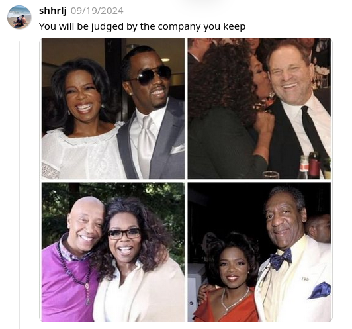Open the bottom-left photo with purple sweater

(x=113, y=252)
